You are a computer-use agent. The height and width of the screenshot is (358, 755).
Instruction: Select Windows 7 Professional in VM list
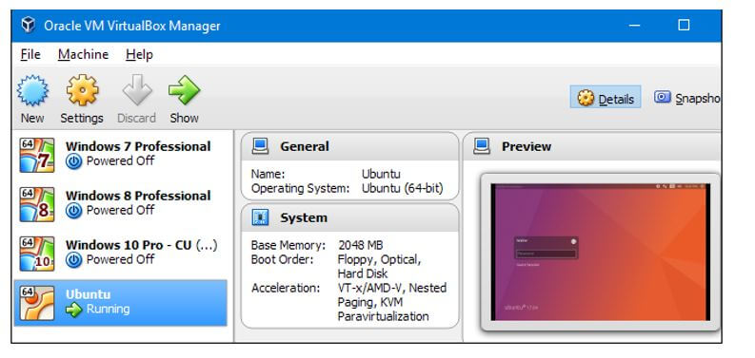[120, 155]
